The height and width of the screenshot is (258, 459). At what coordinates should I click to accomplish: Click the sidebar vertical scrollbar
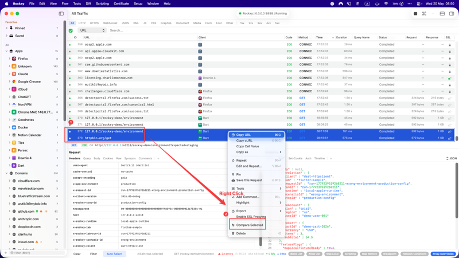(x=65, y=70)
